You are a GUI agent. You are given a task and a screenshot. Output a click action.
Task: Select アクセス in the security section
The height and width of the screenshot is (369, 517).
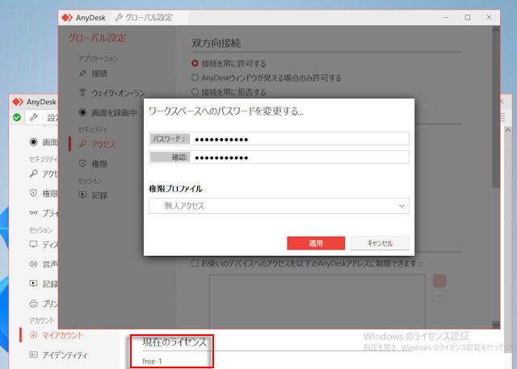pos(103,145)
